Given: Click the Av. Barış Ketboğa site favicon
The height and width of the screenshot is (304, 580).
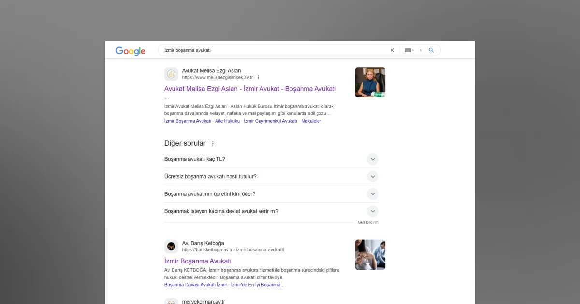Looking at the screenshot, I should [x=171, y=247].
